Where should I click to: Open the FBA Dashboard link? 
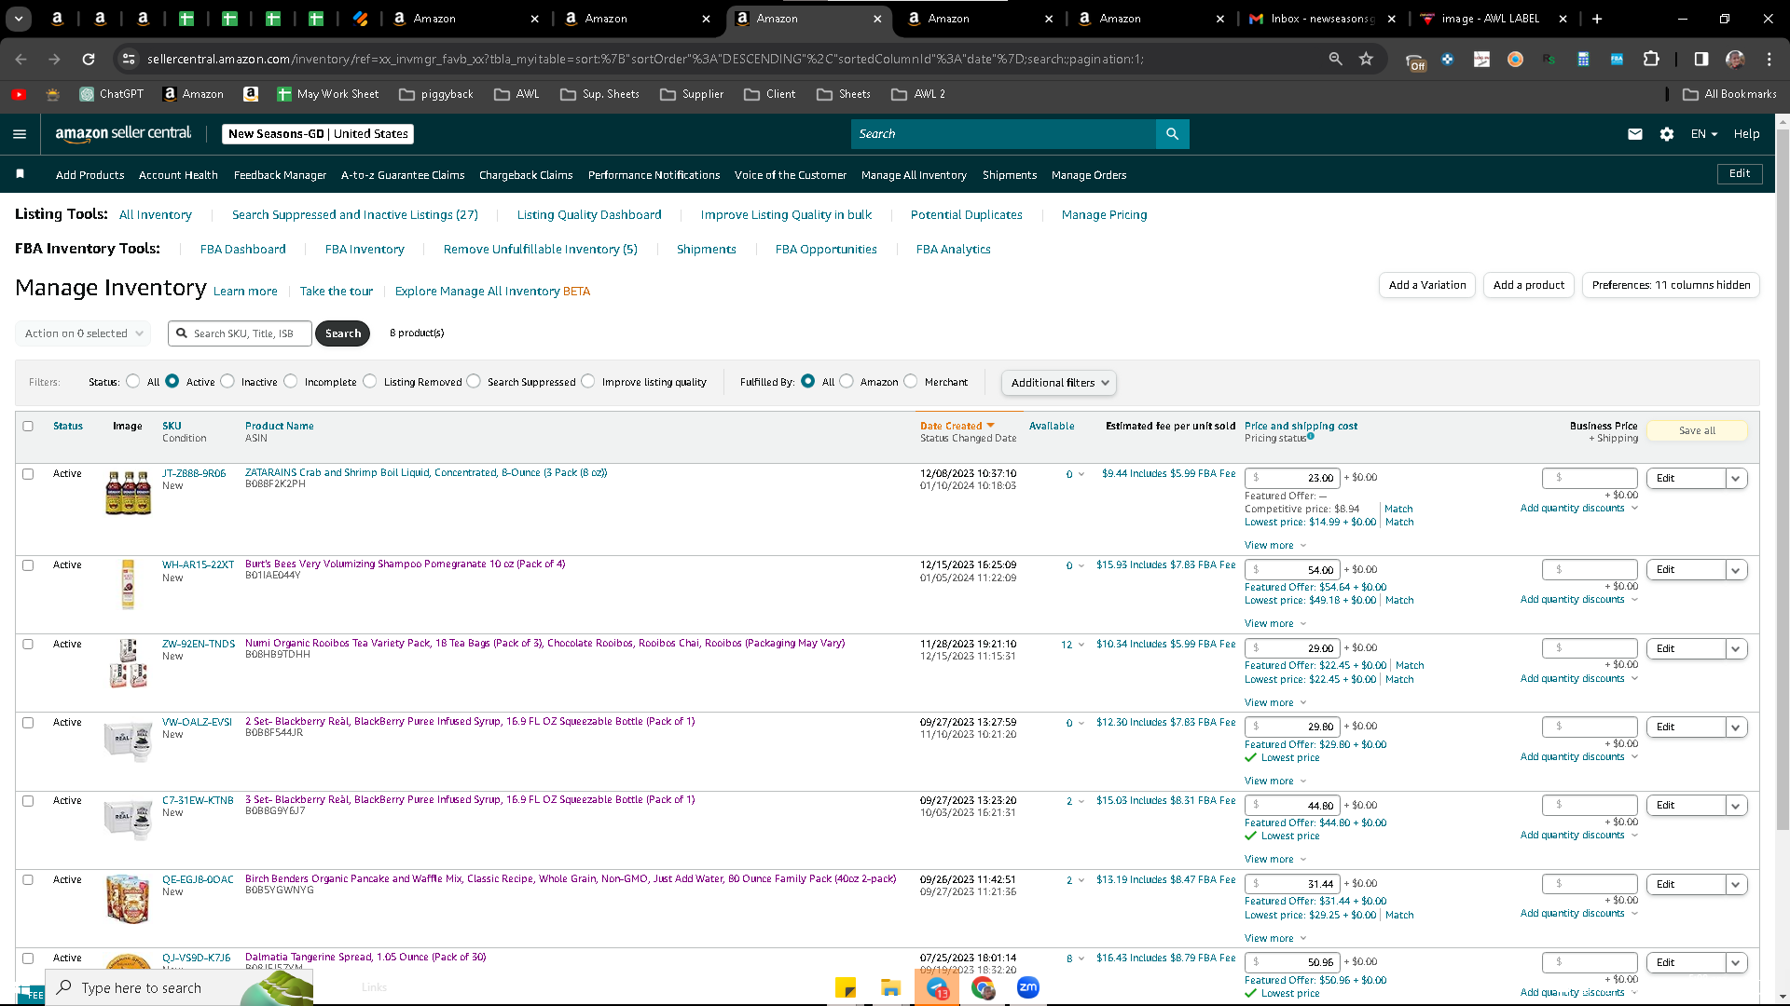pos(243,250)
